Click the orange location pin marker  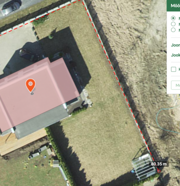pyautogui.click(x=31, y=85)
